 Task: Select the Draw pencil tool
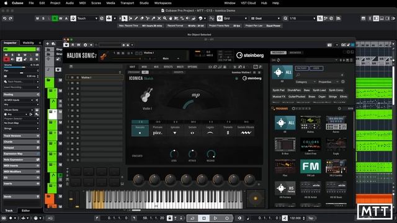[136, 19]
